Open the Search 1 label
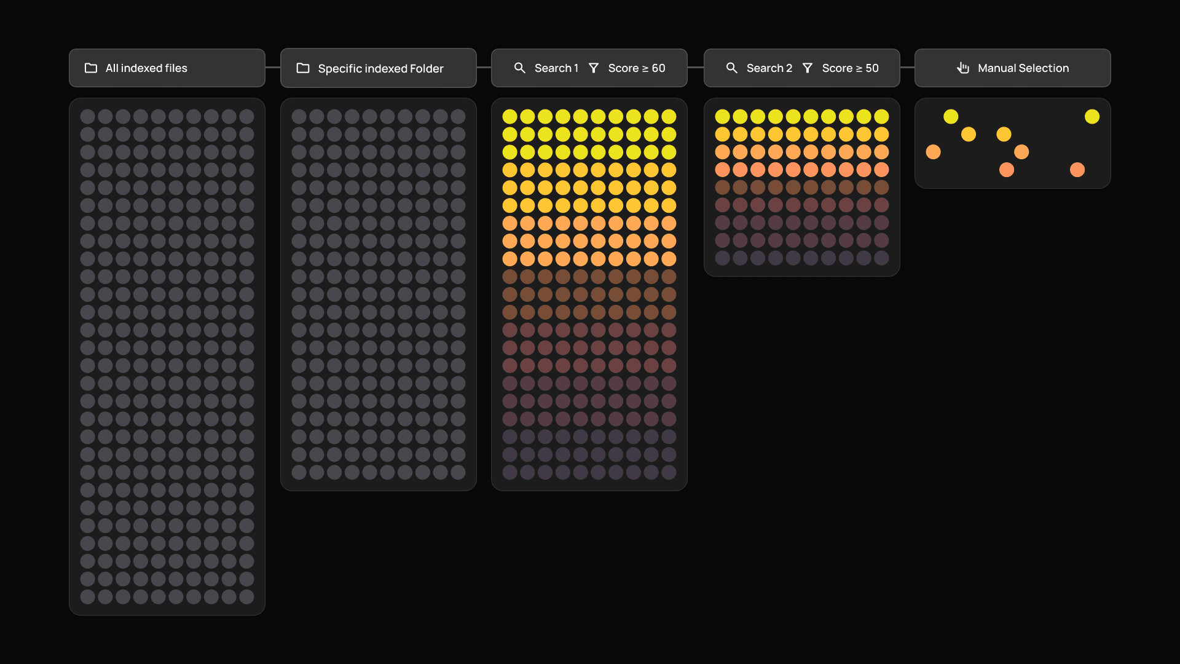This screenshot has width=1180, height=664. (556, 68)
